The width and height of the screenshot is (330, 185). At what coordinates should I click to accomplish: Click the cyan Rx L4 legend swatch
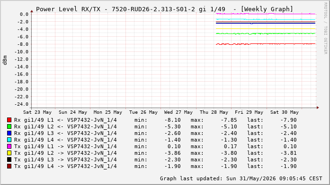coord(9,140)
